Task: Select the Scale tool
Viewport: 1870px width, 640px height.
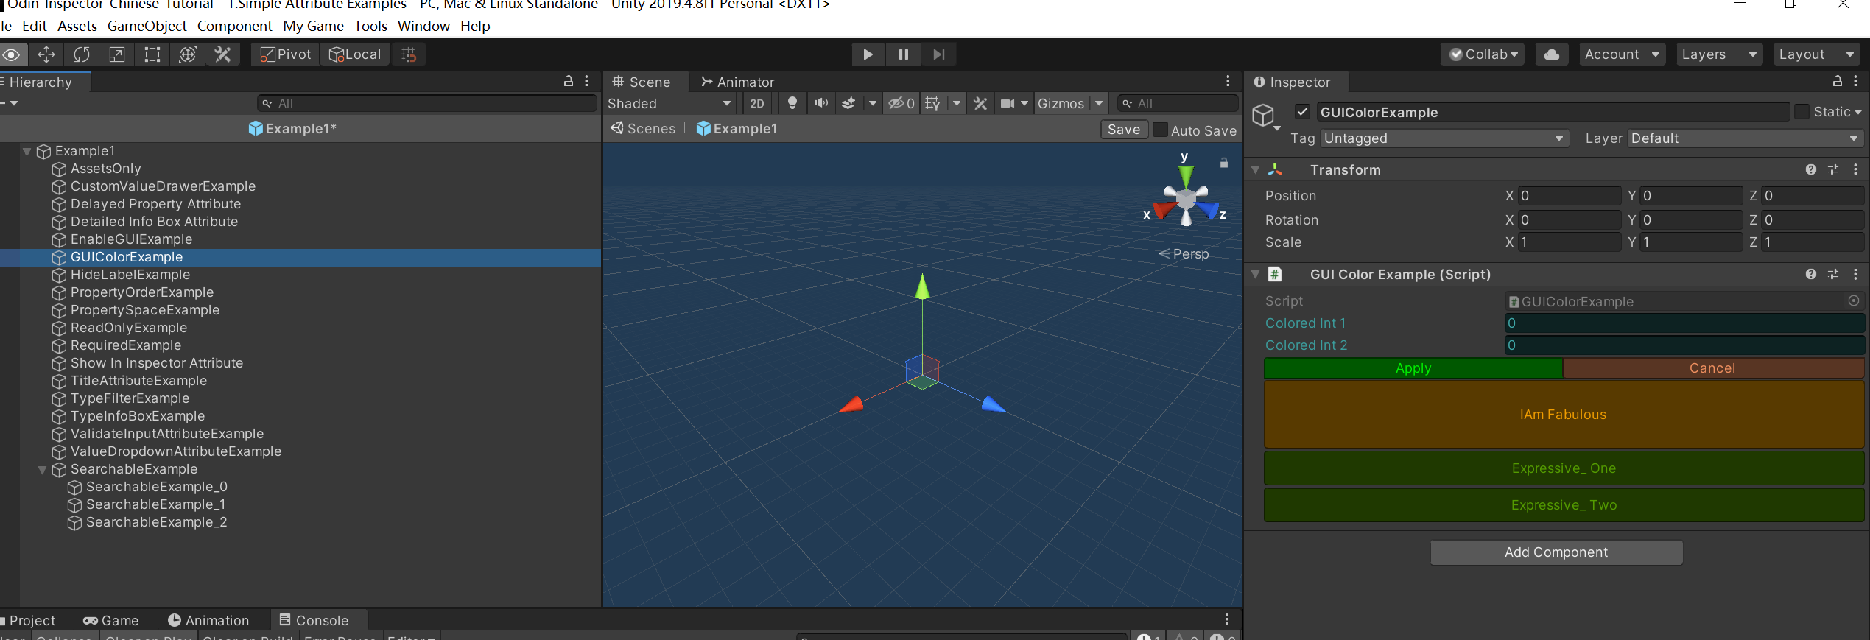Action: point(117,54)
